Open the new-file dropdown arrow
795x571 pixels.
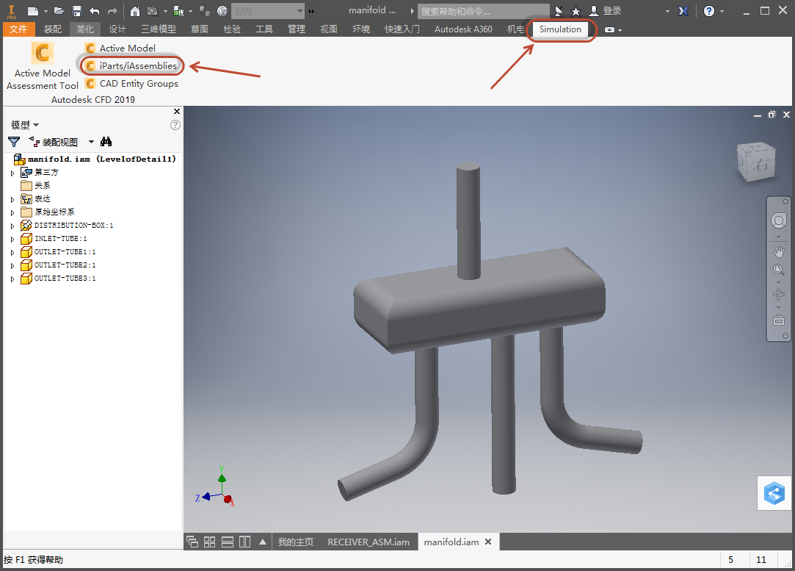click(46, 11)
